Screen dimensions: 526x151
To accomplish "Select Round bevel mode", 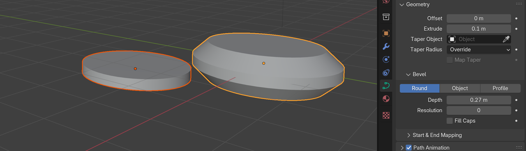I will point(420,88).
